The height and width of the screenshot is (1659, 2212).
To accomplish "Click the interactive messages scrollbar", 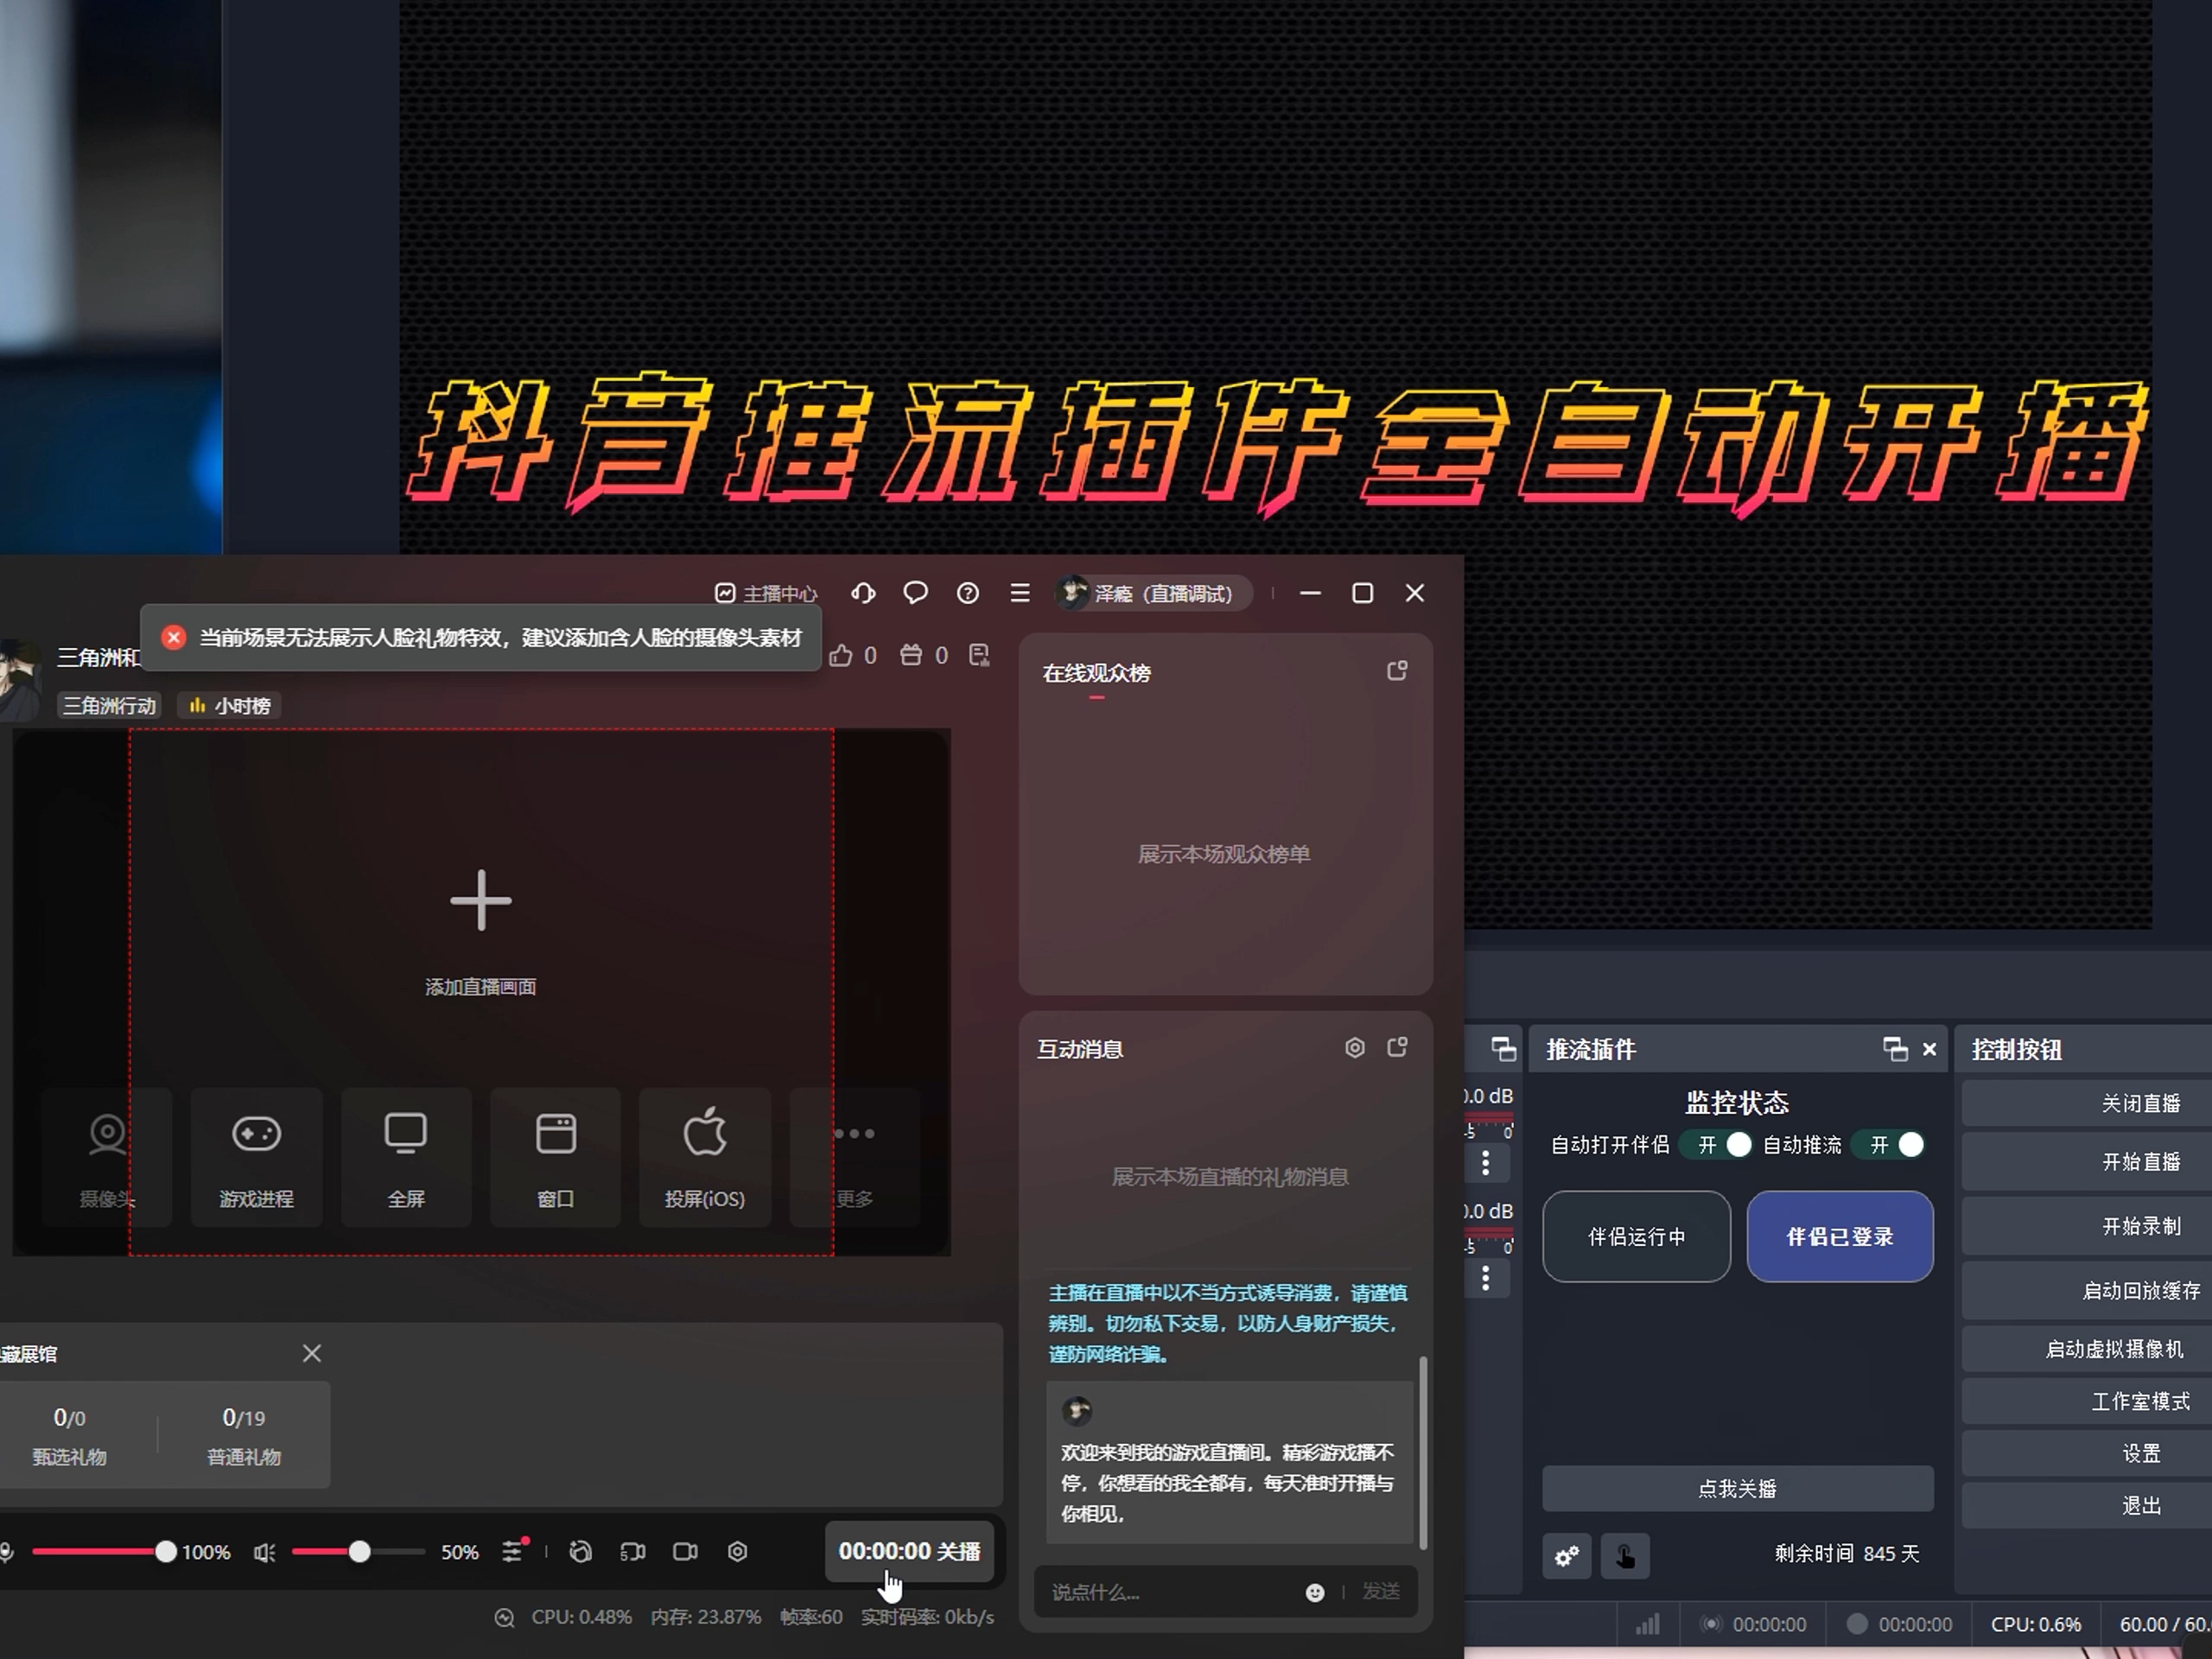I will click(x=1423, y=1452).
